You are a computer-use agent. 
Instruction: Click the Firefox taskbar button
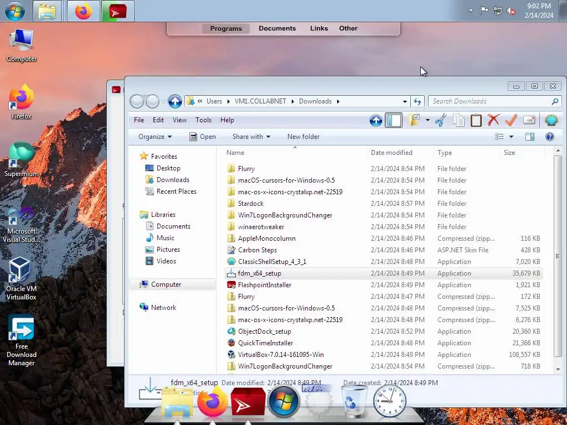[84, 11]
